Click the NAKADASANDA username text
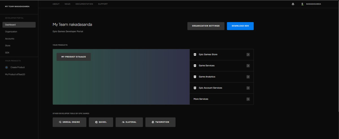Screen dimensions: 339x139 tap(314, 4)
